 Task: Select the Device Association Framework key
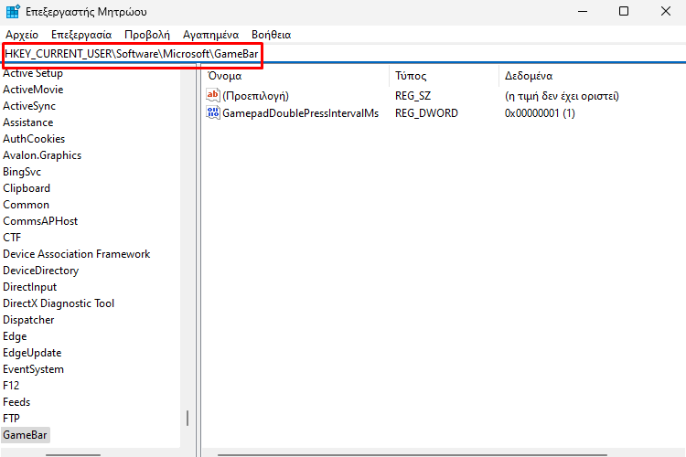(x=76, y=254)
